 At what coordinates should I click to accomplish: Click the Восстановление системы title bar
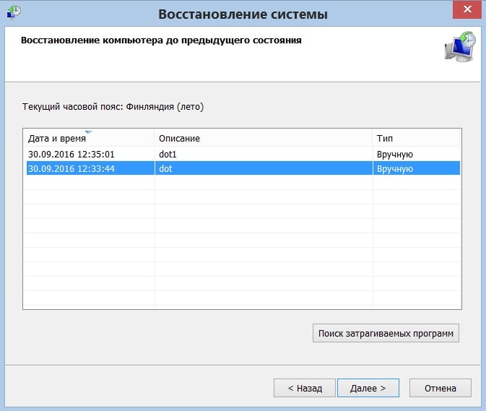243,14
